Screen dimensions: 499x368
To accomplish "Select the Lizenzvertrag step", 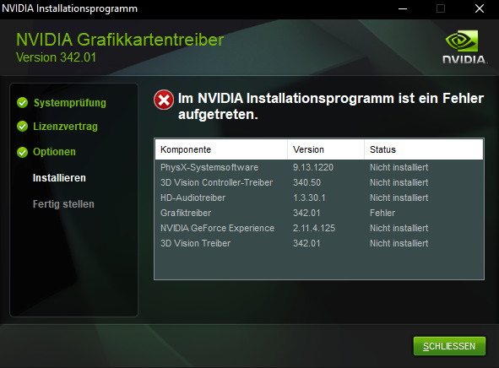I will (65, 127).
